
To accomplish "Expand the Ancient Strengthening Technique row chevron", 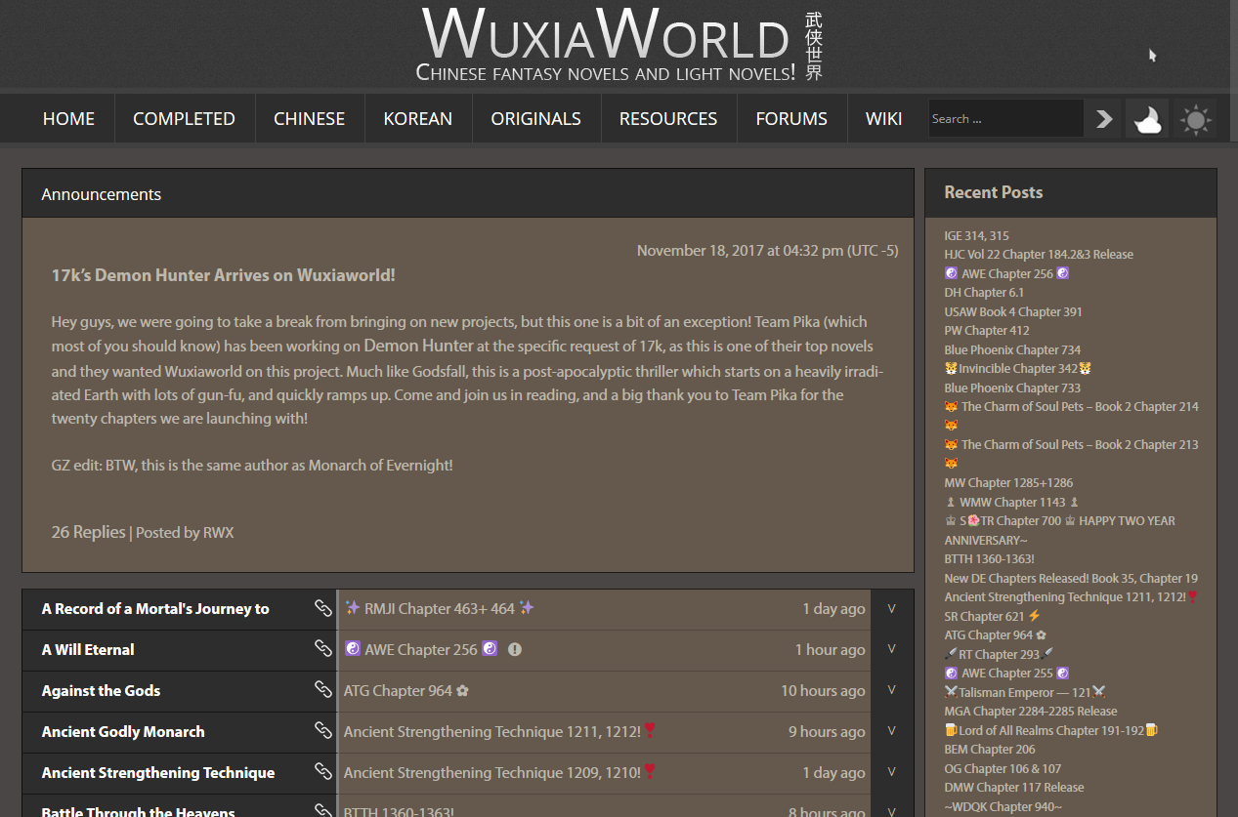I will [891, 772].
